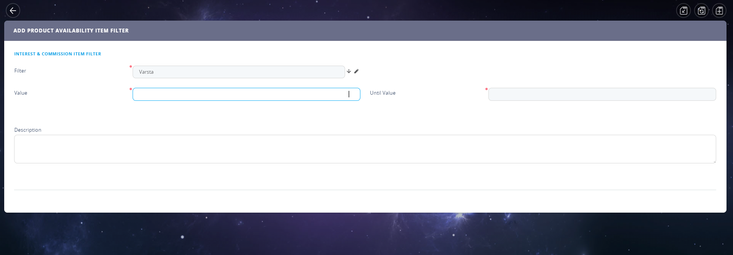Screen dimensions: 733x255
Task: Click the red required marker beside Filter
Action: [131, 66]
